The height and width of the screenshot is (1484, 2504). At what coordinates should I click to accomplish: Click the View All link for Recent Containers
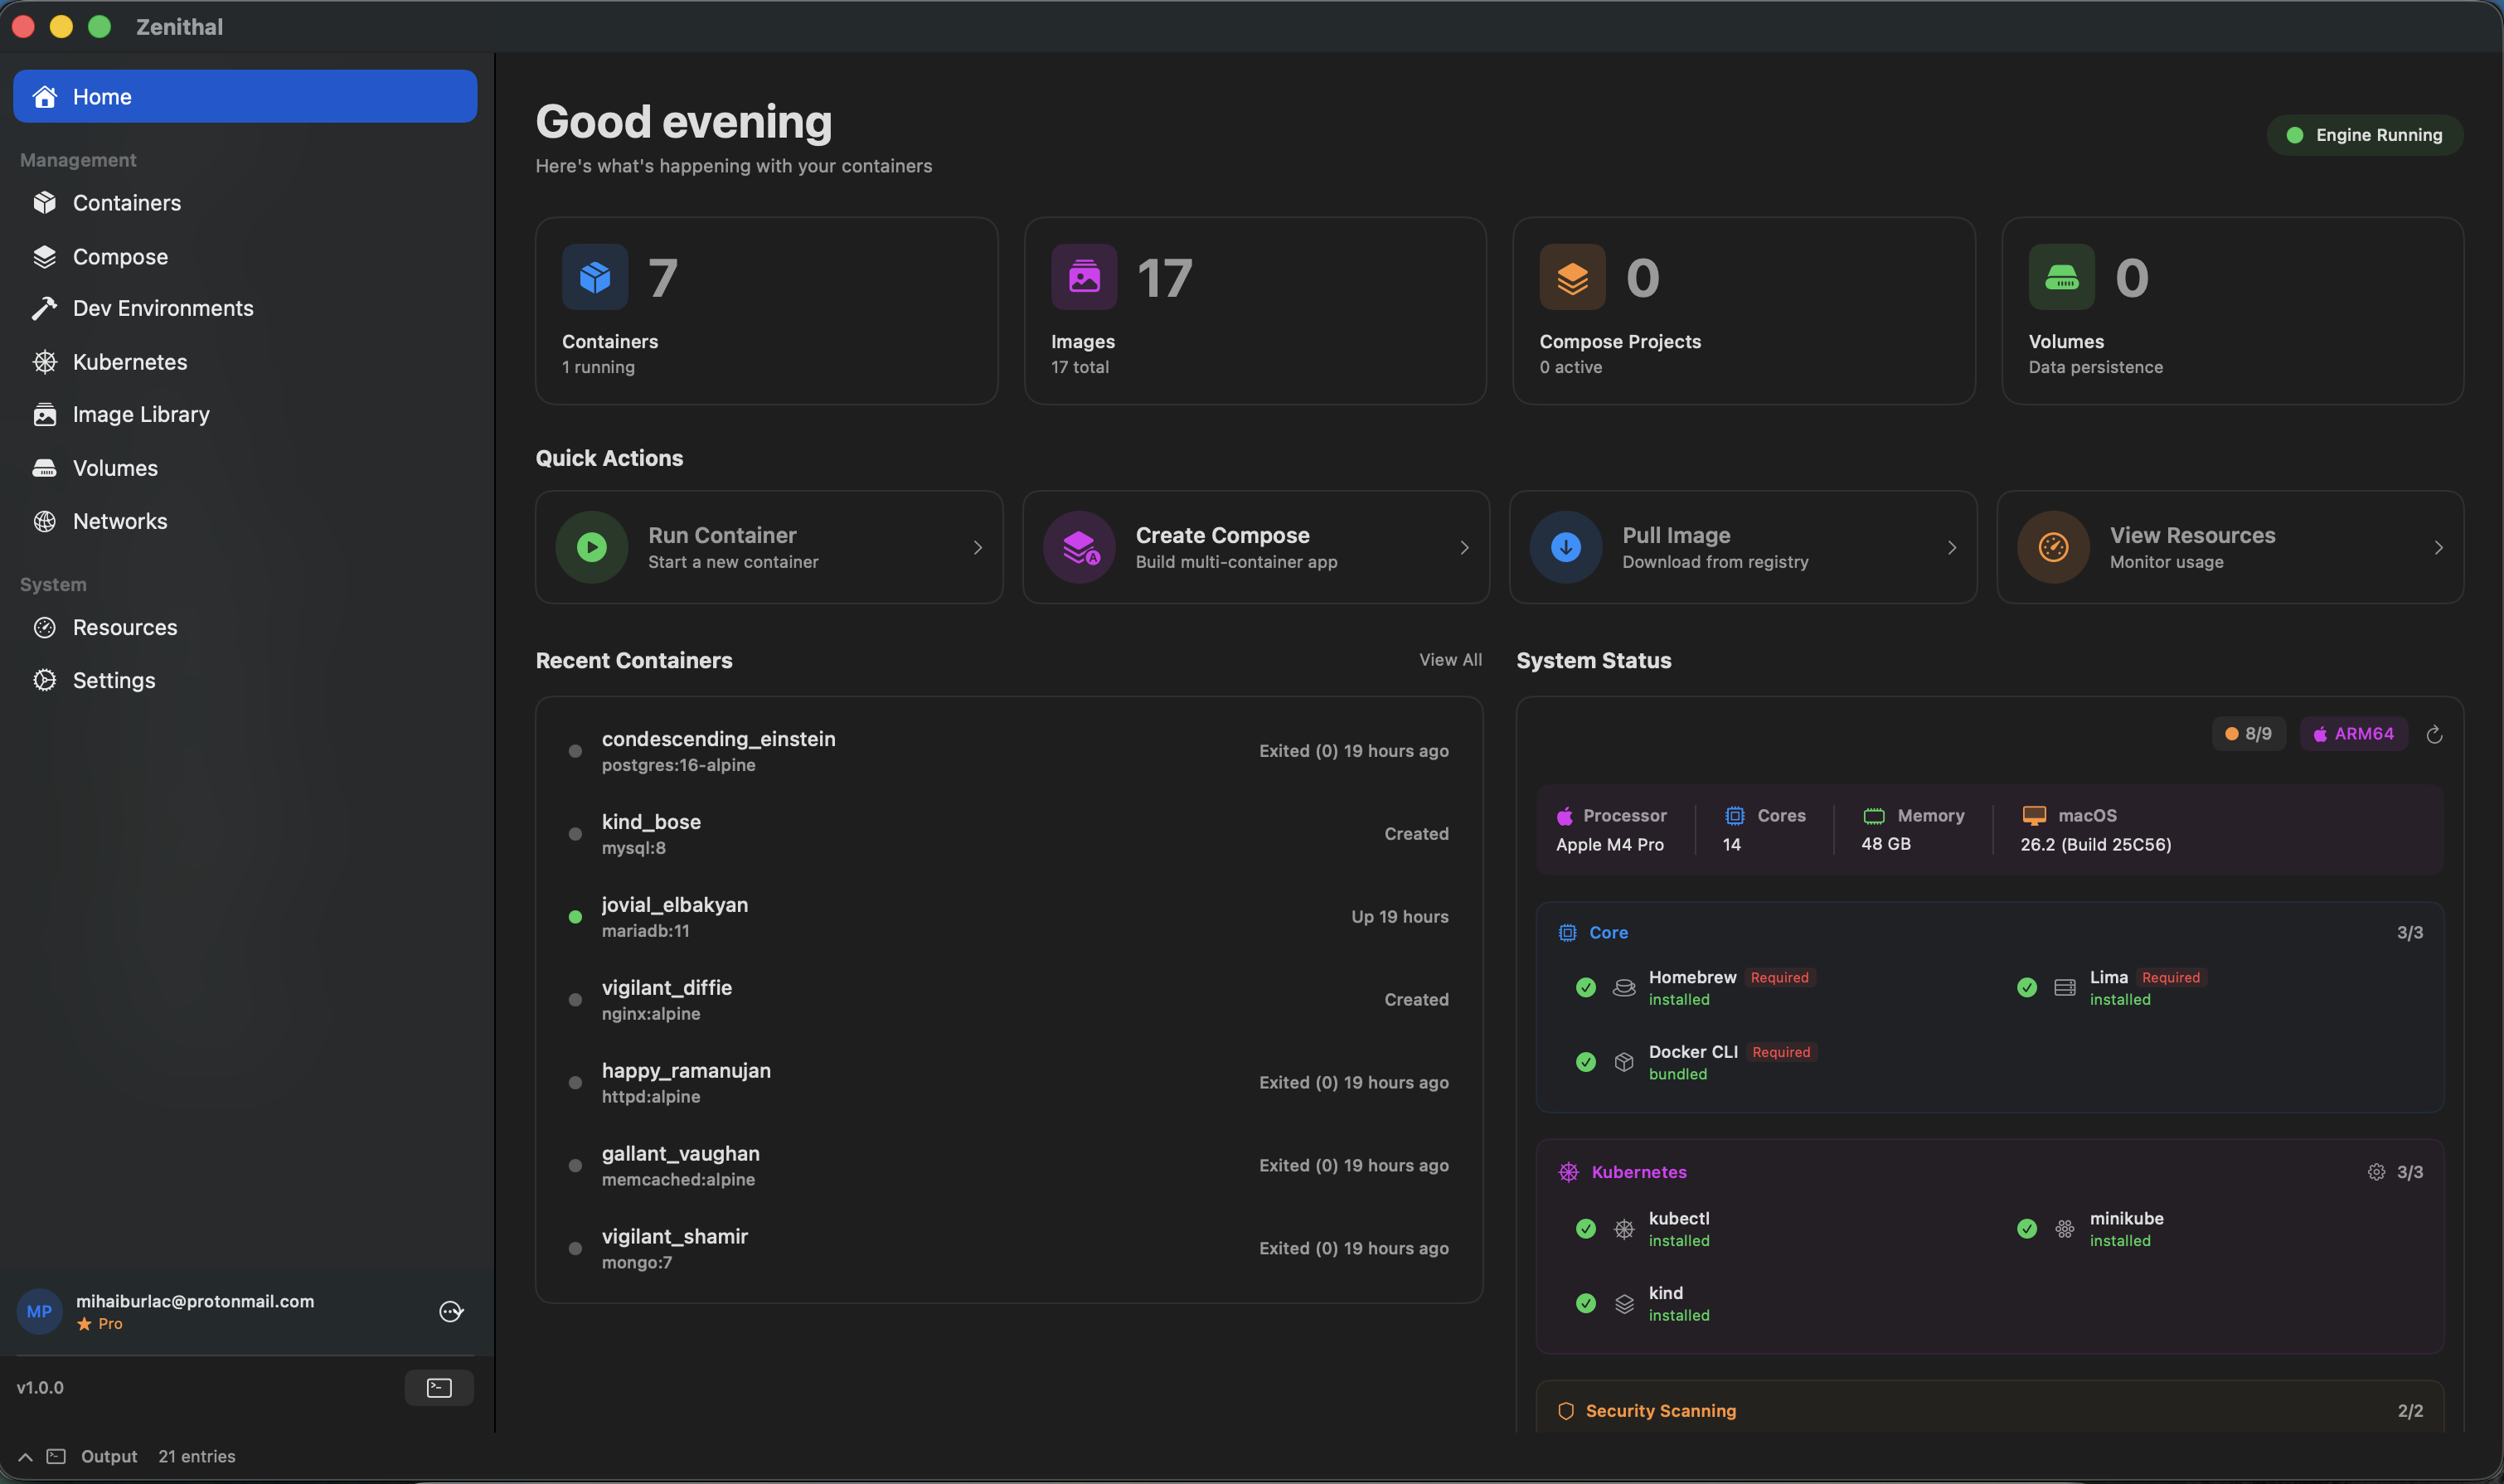pos(1450,660)
